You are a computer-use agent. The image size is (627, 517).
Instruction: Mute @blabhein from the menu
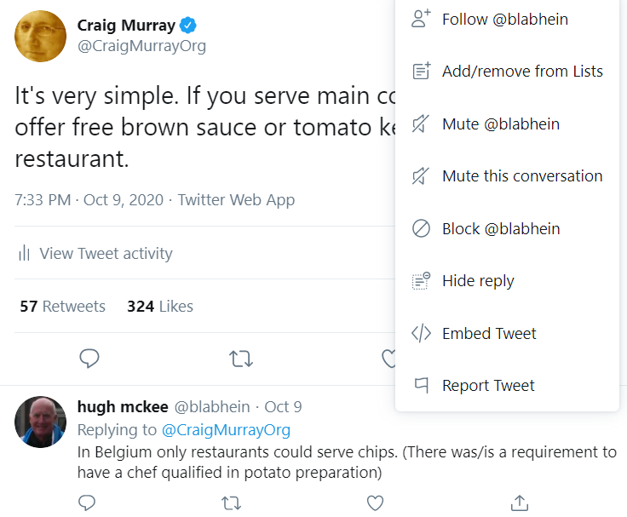click(507, 124)
